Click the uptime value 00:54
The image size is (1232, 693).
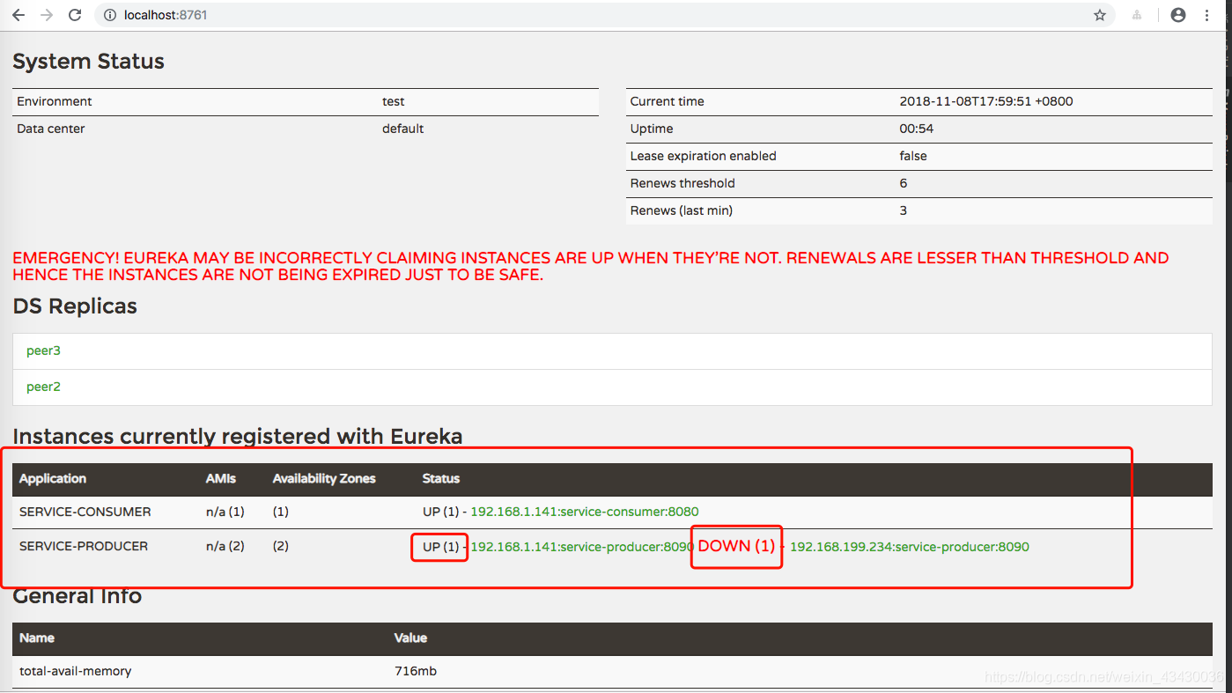point(917,129)
